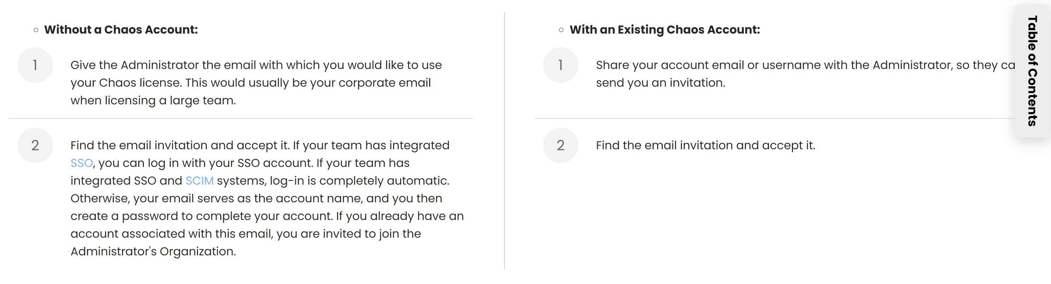This screenshot has width=1051, height=284.
Task: Click step 1 circle under Without a Chaos Account
Action: [35, 65]
